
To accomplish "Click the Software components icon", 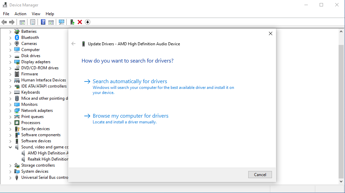I will tap(17, 135).
